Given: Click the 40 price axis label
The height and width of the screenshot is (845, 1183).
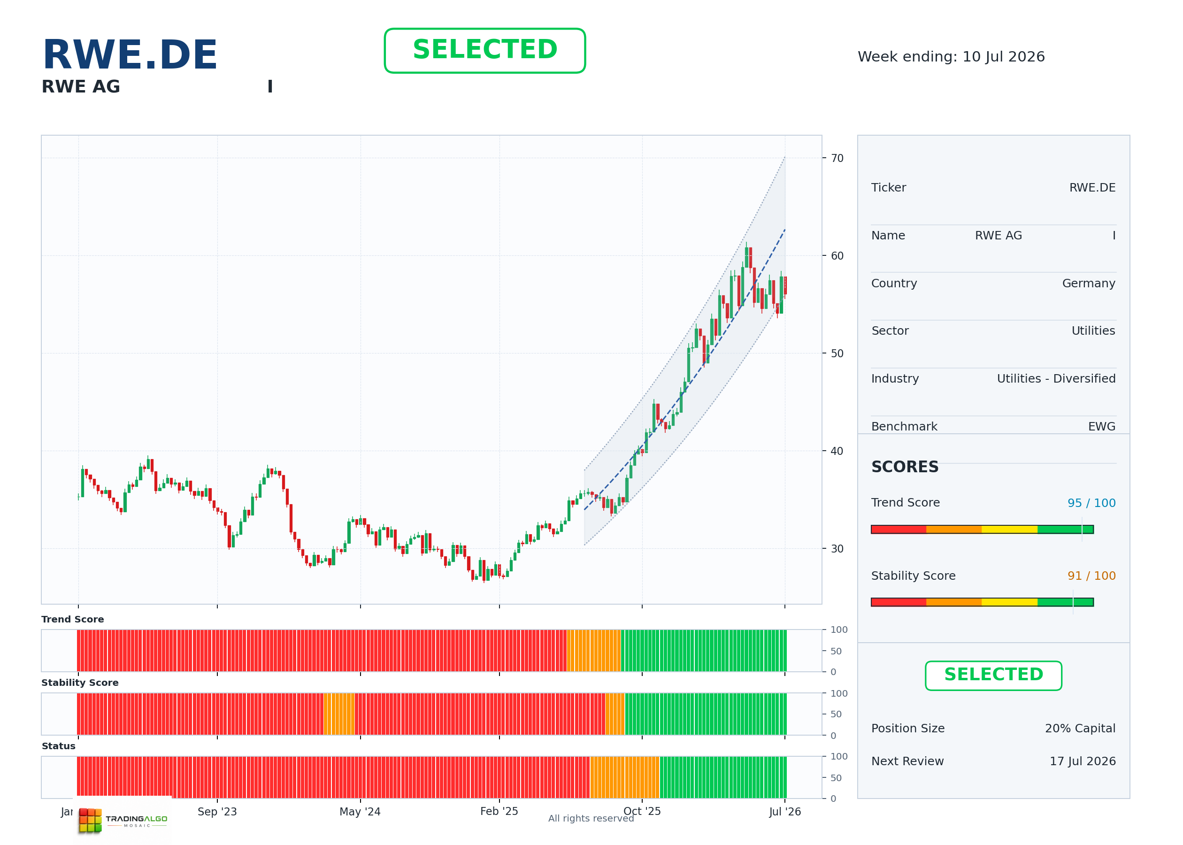Looking at the screenshot, I should tap(837, 451).
